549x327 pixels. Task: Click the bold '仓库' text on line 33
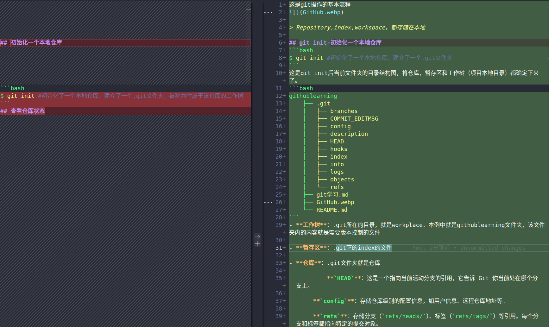click(308, 263)
